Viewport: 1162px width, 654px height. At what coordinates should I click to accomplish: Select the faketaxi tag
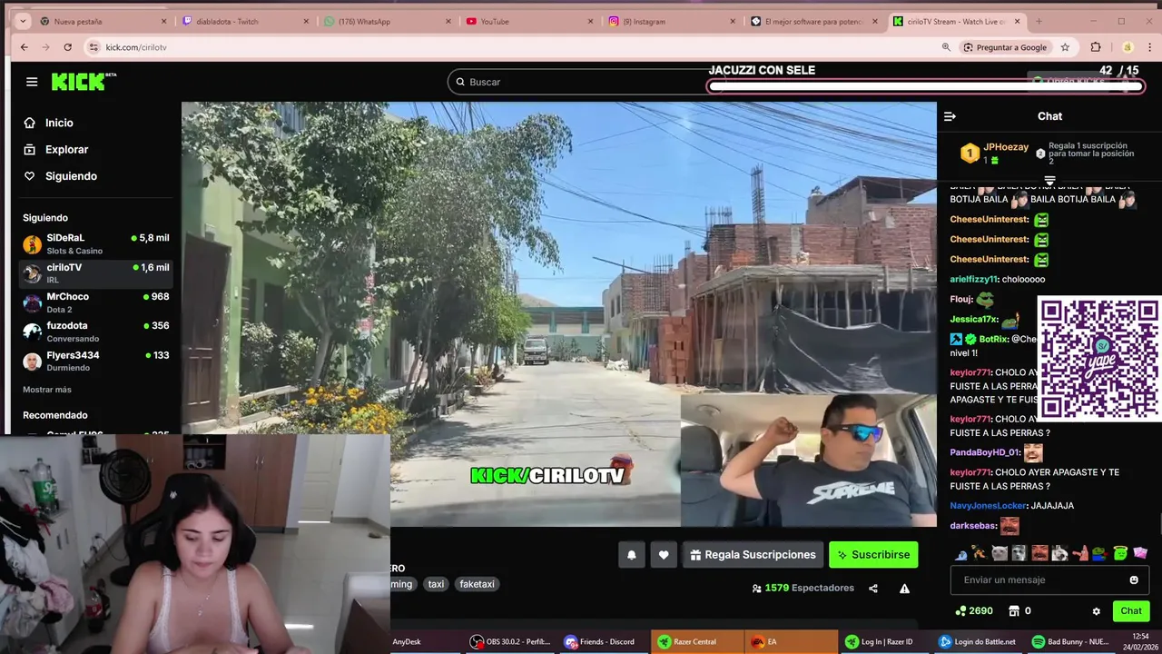pyautogui.click(x=477, y=584)
